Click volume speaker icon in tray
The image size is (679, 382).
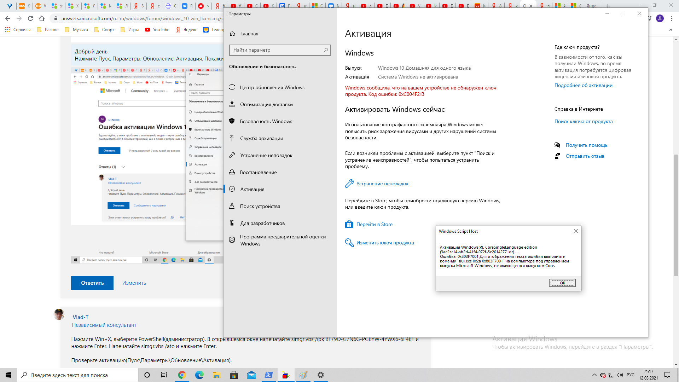tap(620, 375)
